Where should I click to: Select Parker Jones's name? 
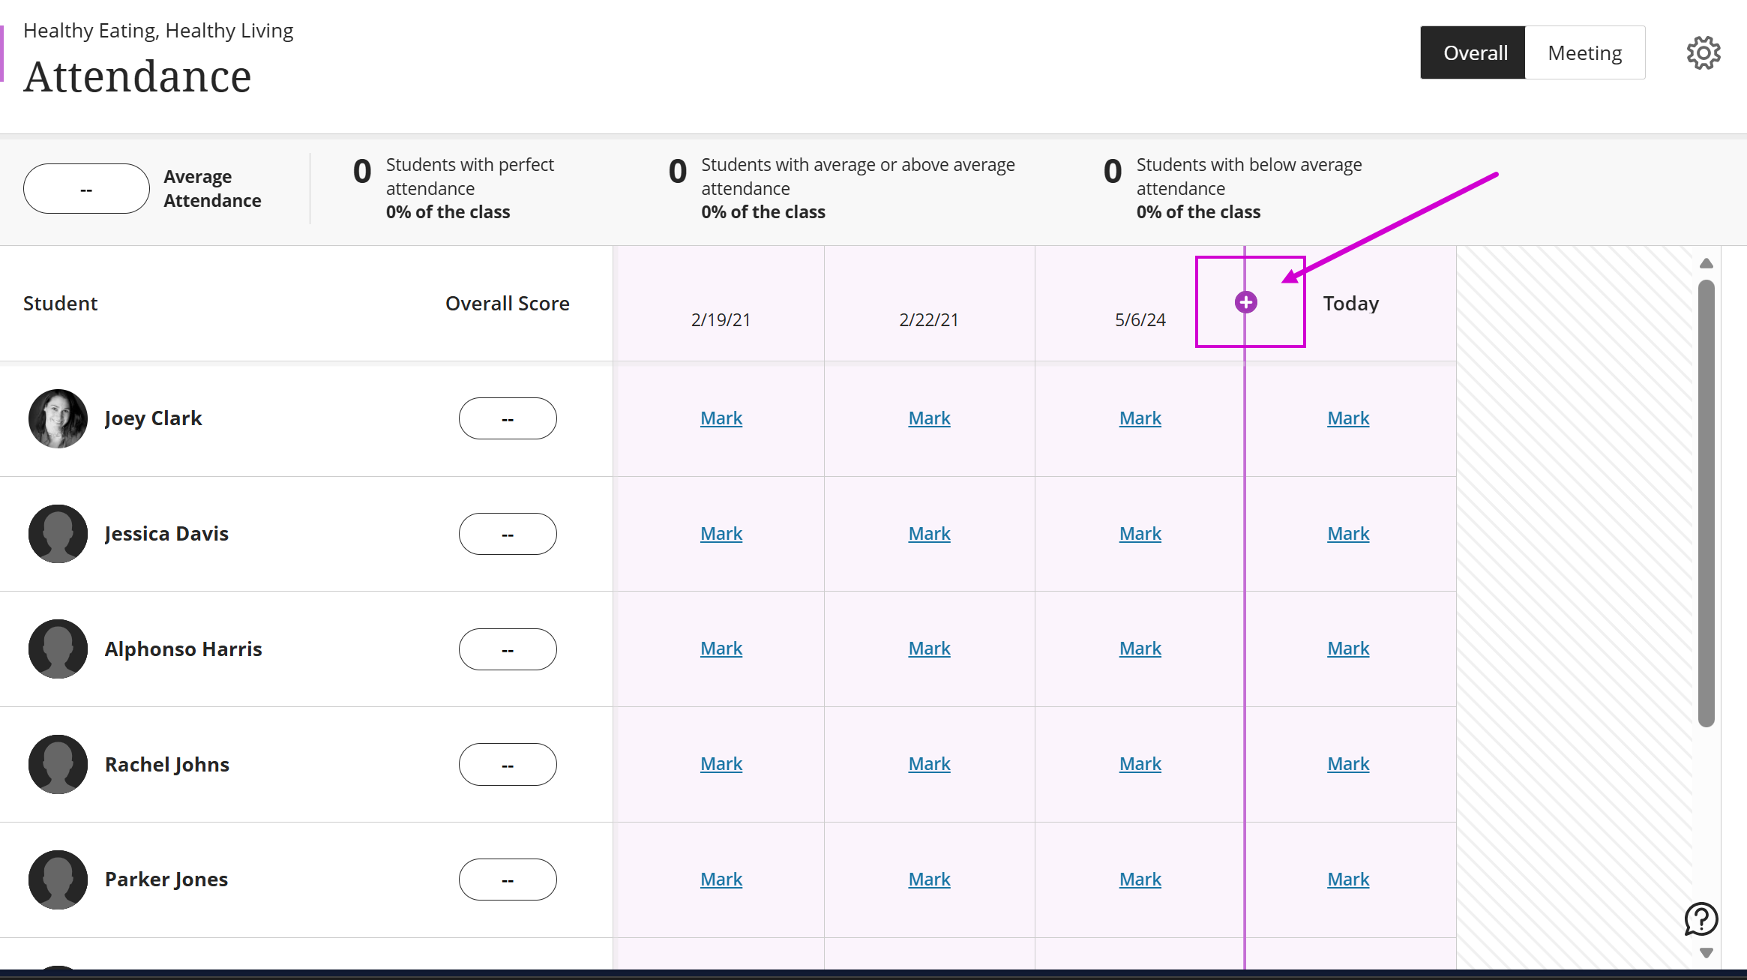166,880
